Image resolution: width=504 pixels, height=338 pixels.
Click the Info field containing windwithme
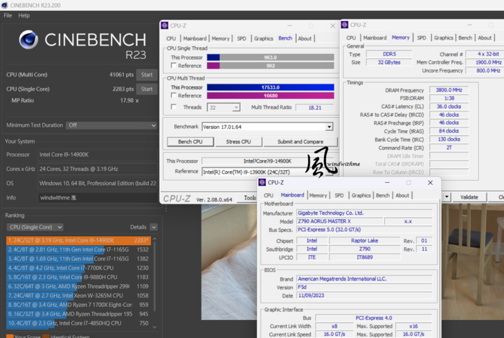pos(97,197)
